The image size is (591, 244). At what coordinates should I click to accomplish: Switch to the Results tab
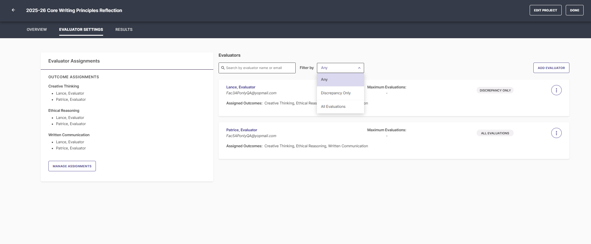[124, 30]
